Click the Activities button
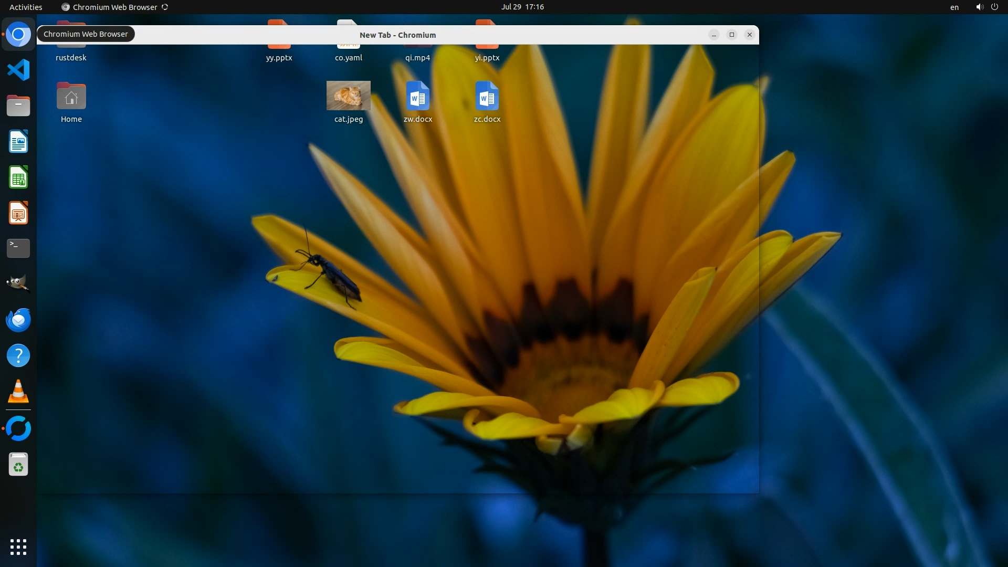The width and height of the screenshot is (1008, 567). point(26,7)
